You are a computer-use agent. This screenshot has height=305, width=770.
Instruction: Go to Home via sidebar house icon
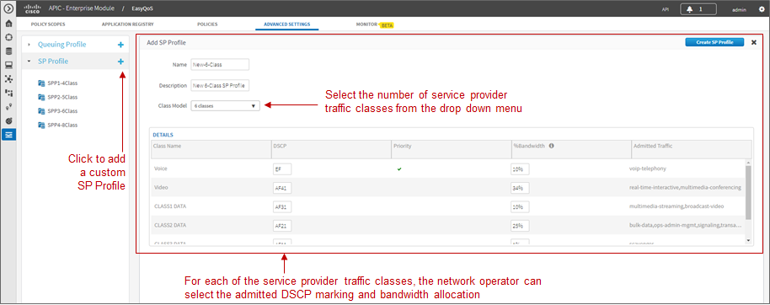[x=8, y=24]
